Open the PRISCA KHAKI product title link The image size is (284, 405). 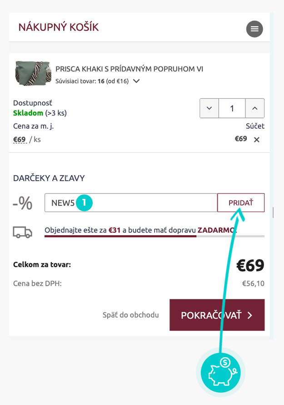(129, 69)
